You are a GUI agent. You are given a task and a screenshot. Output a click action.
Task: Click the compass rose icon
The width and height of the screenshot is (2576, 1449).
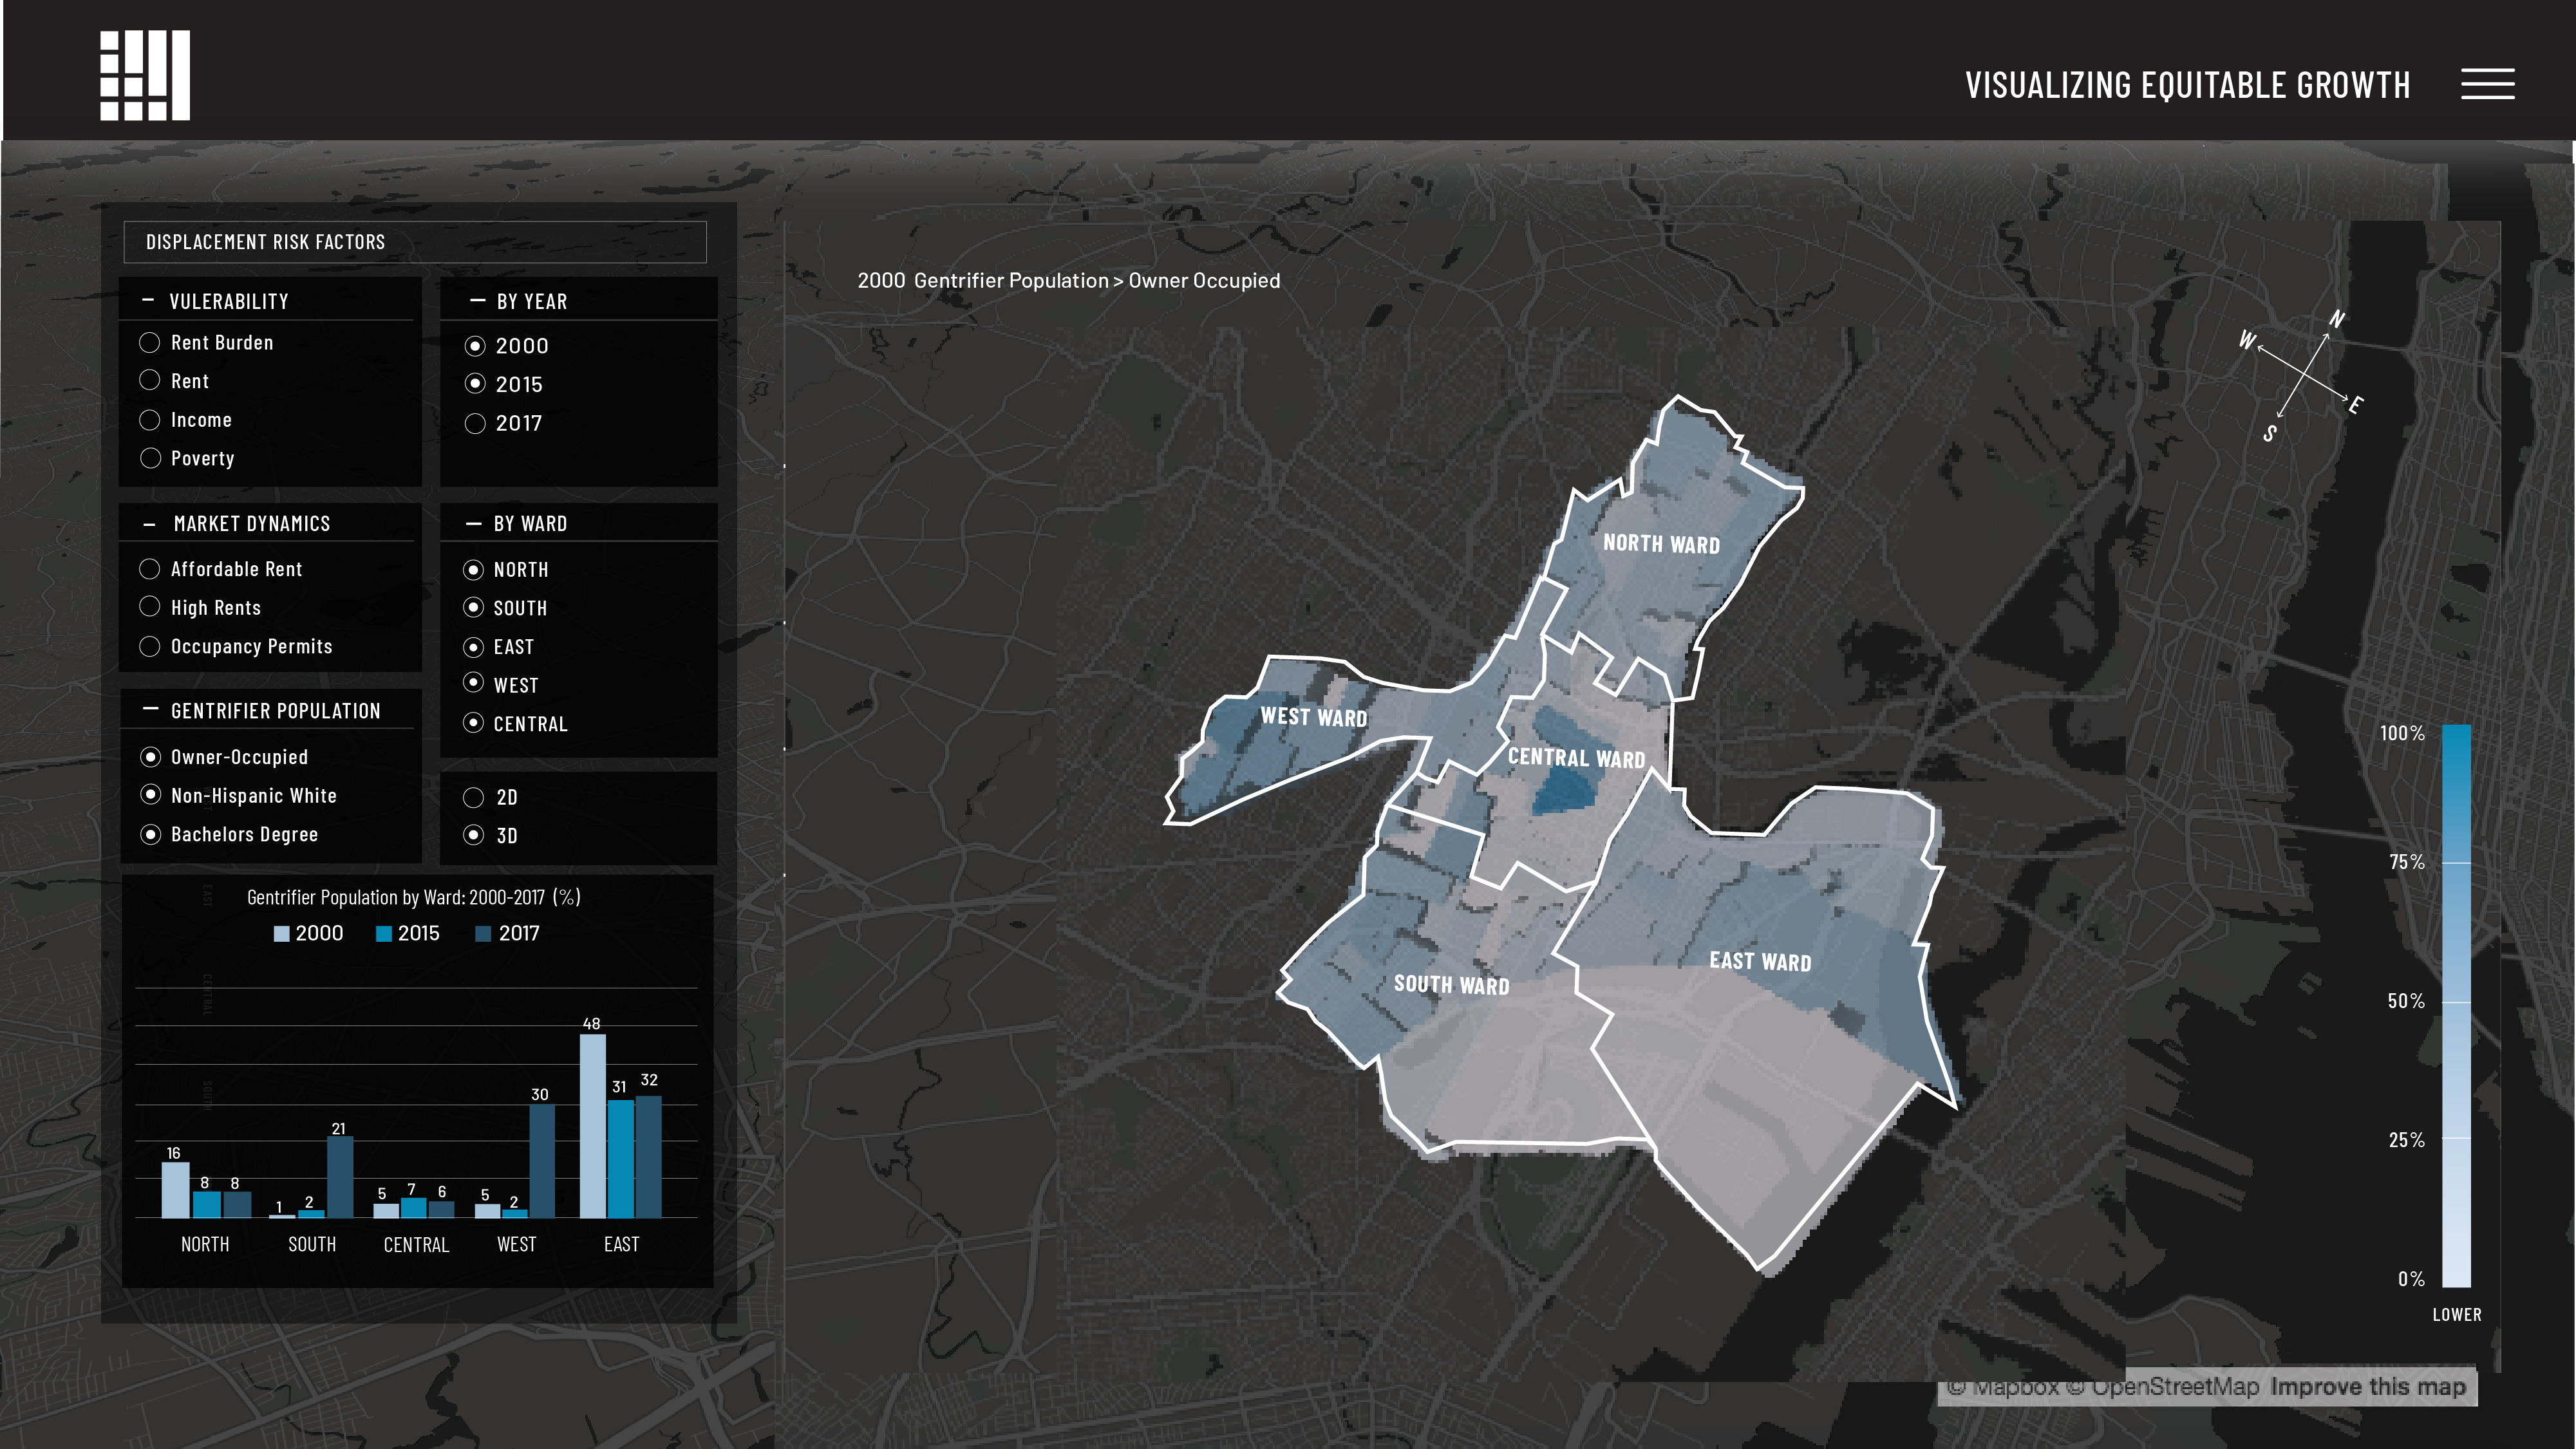click(2305, 375)
